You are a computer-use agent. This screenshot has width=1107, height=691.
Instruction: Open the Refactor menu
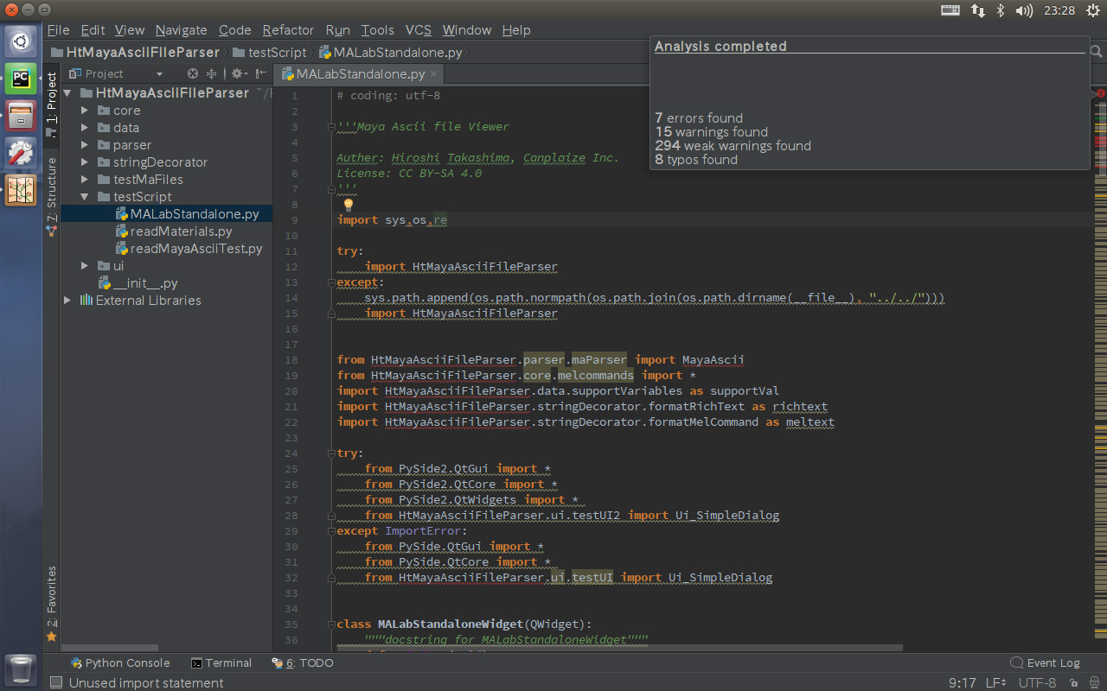[x=288, y=30]
